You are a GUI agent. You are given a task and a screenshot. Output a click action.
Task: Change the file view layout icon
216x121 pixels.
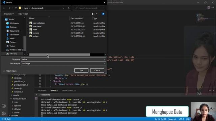93,14
